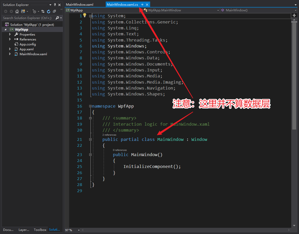Click the C# project icon beside WpfApp
This screenshot has width=299, height=234.
(x=12, y=29)
